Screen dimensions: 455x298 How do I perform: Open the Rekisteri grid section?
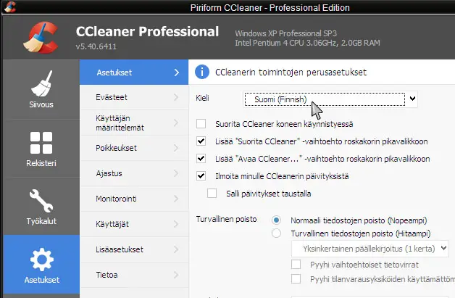click(41, 149)
